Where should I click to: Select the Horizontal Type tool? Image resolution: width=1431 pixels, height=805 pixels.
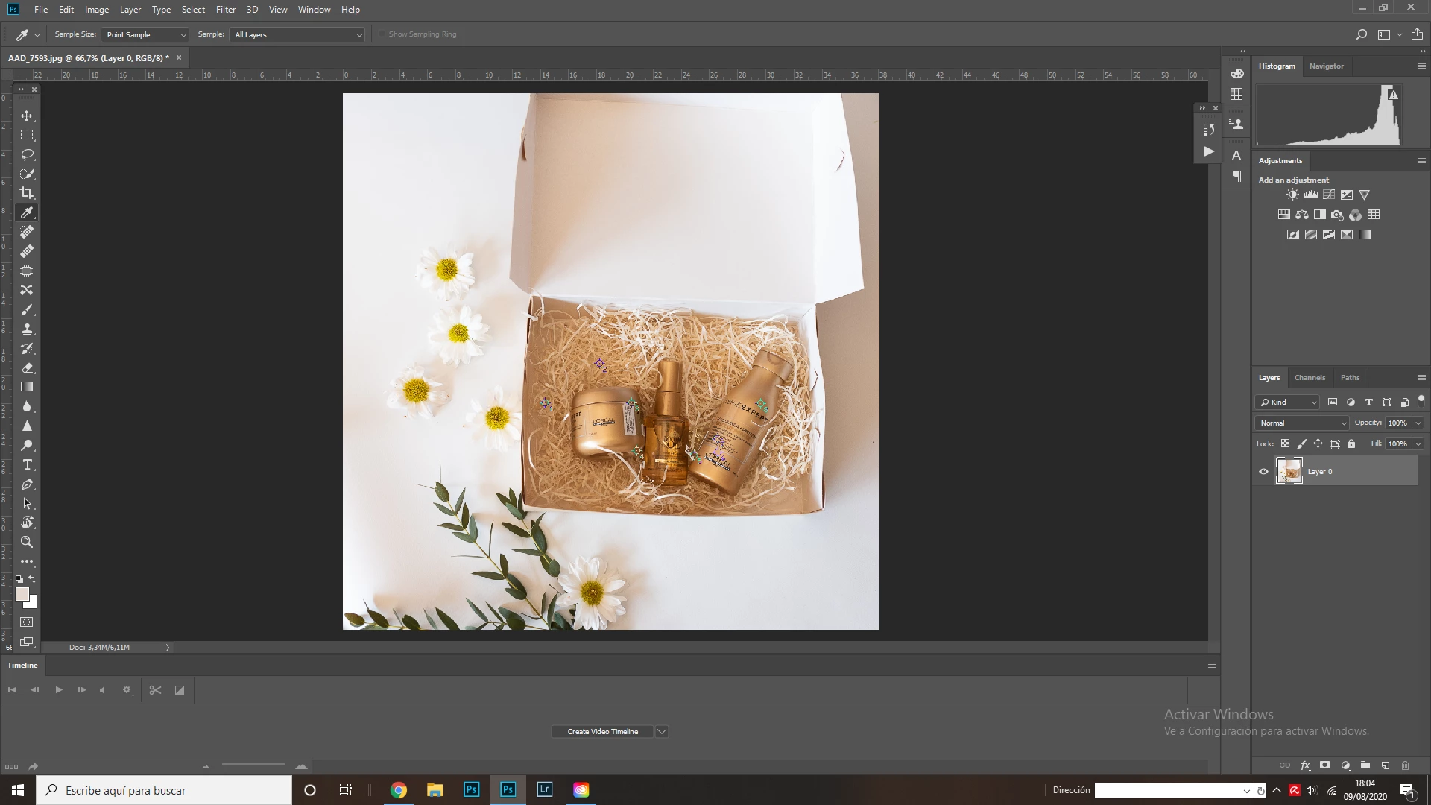[x=27, y=465]
